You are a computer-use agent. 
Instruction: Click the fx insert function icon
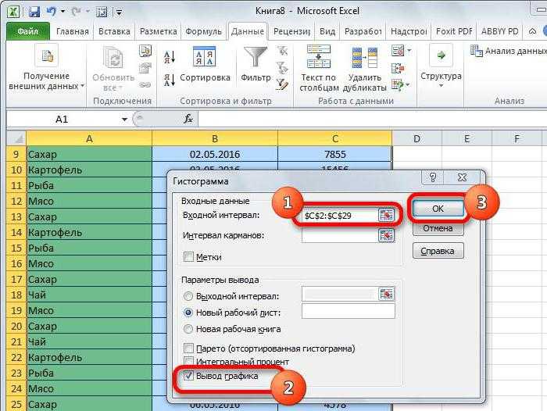[188, 119]
